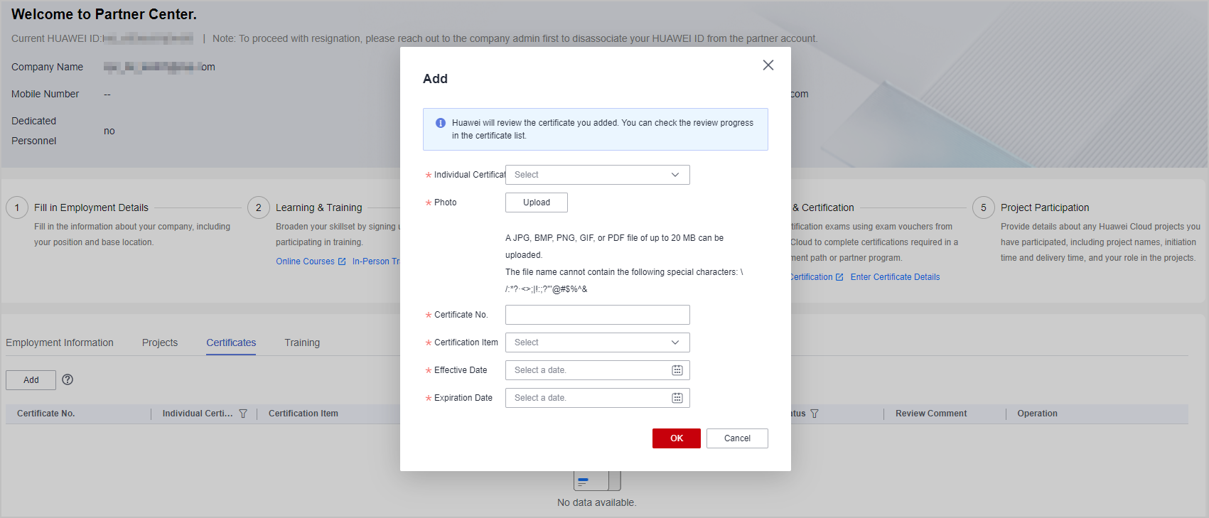Open the calendar icon for Expiration Date
Viewport: 1209px width, 518px height.
pos(677,398)
